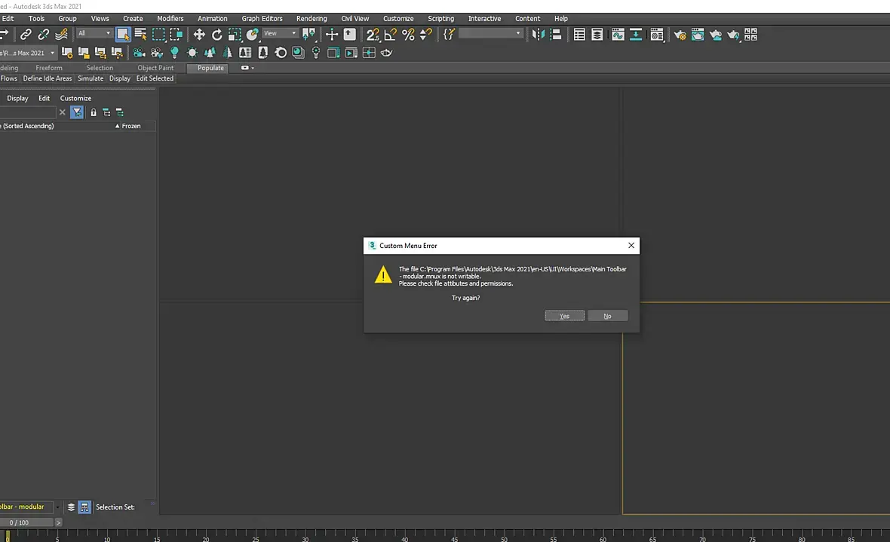Activate the Select Object arrow tool
890x542 pixels.
pyautogui.click(x=123, y=35)
